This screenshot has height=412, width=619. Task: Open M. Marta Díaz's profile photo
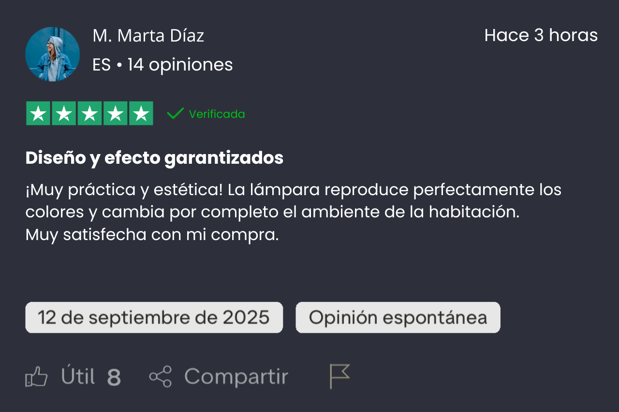52,54
